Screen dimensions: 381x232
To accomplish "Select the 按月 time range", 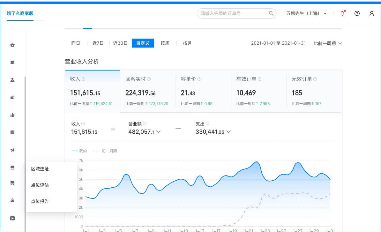I will pos(187,43).
